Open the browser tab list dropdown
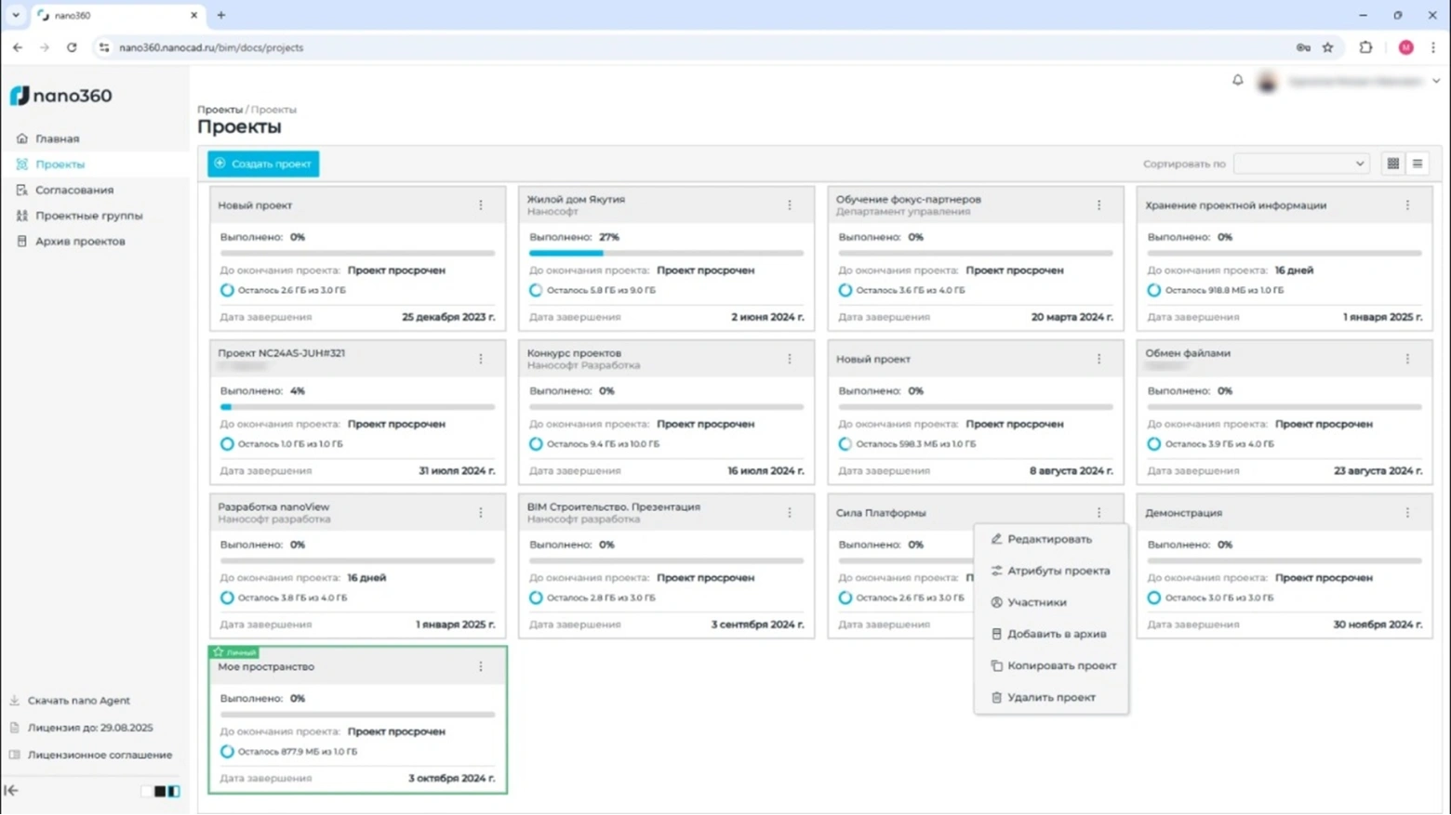 tap(16, 15)
